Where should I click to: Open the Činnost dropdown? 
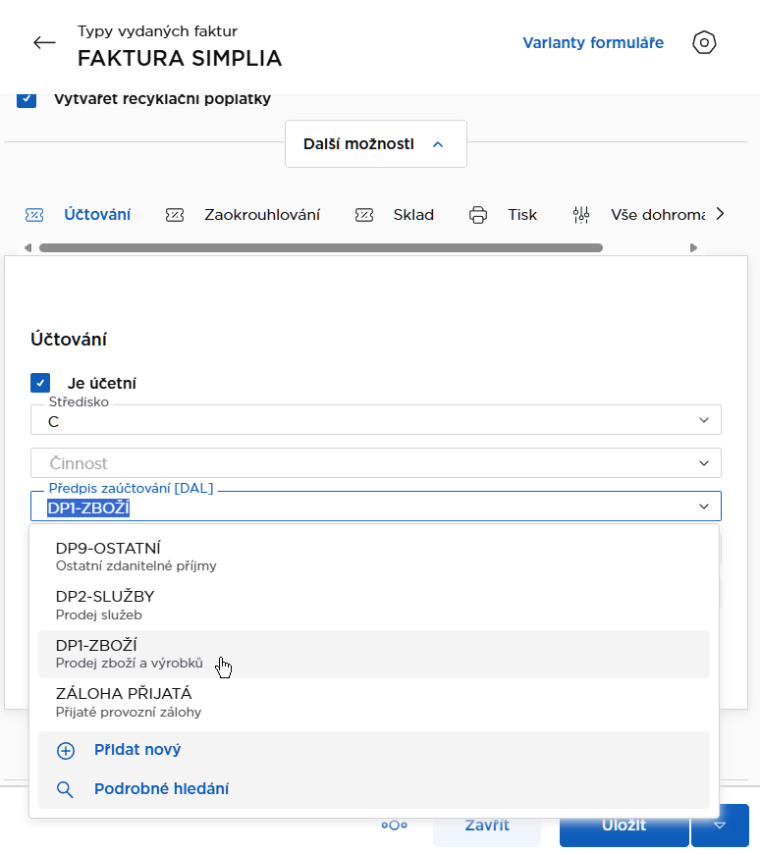tap(703, 462)
